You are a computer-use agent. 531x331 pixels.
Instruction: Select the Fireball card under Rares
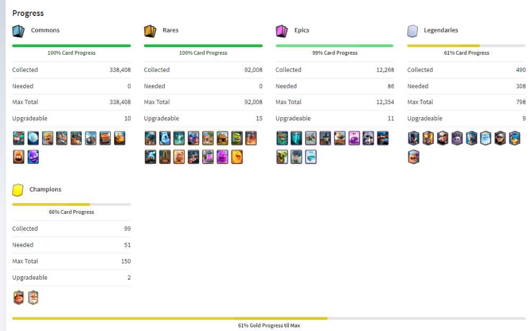[x=251, y=138]
